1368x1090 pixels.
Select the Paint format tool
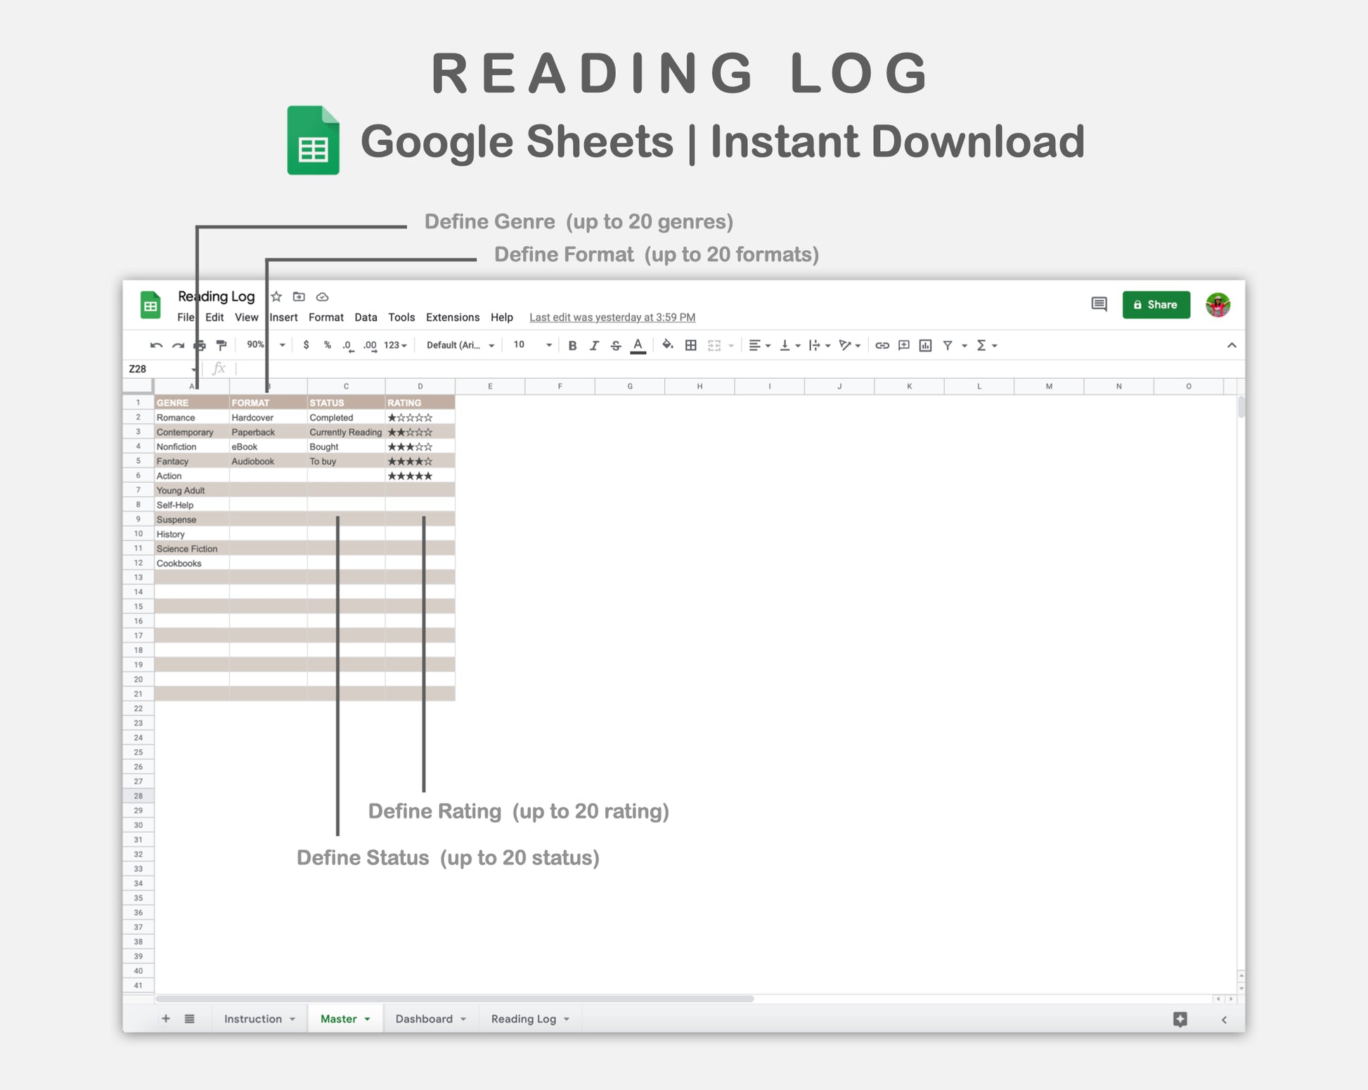tap(221, 345)
